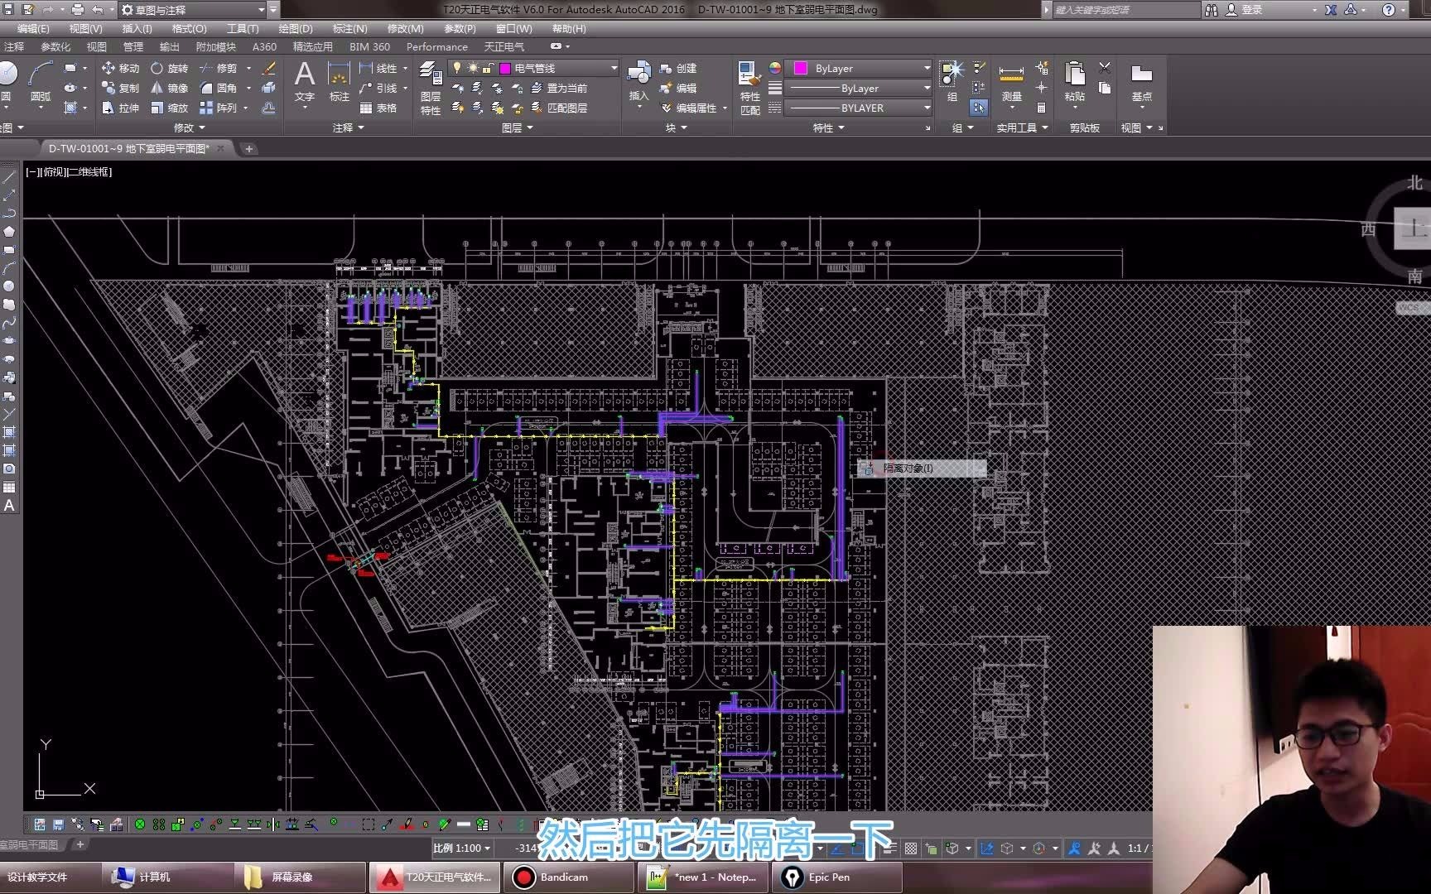Open the 电气管线 layer dropdown
Viewport: 1431px width, 894px height.
tap(614, 68)
